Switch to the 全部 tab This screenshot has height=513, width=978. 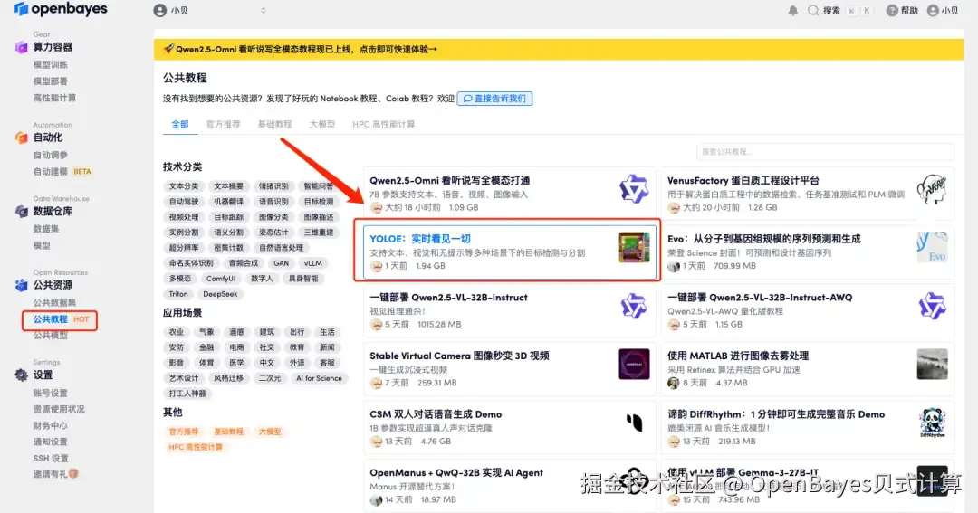tap(180, 124)
